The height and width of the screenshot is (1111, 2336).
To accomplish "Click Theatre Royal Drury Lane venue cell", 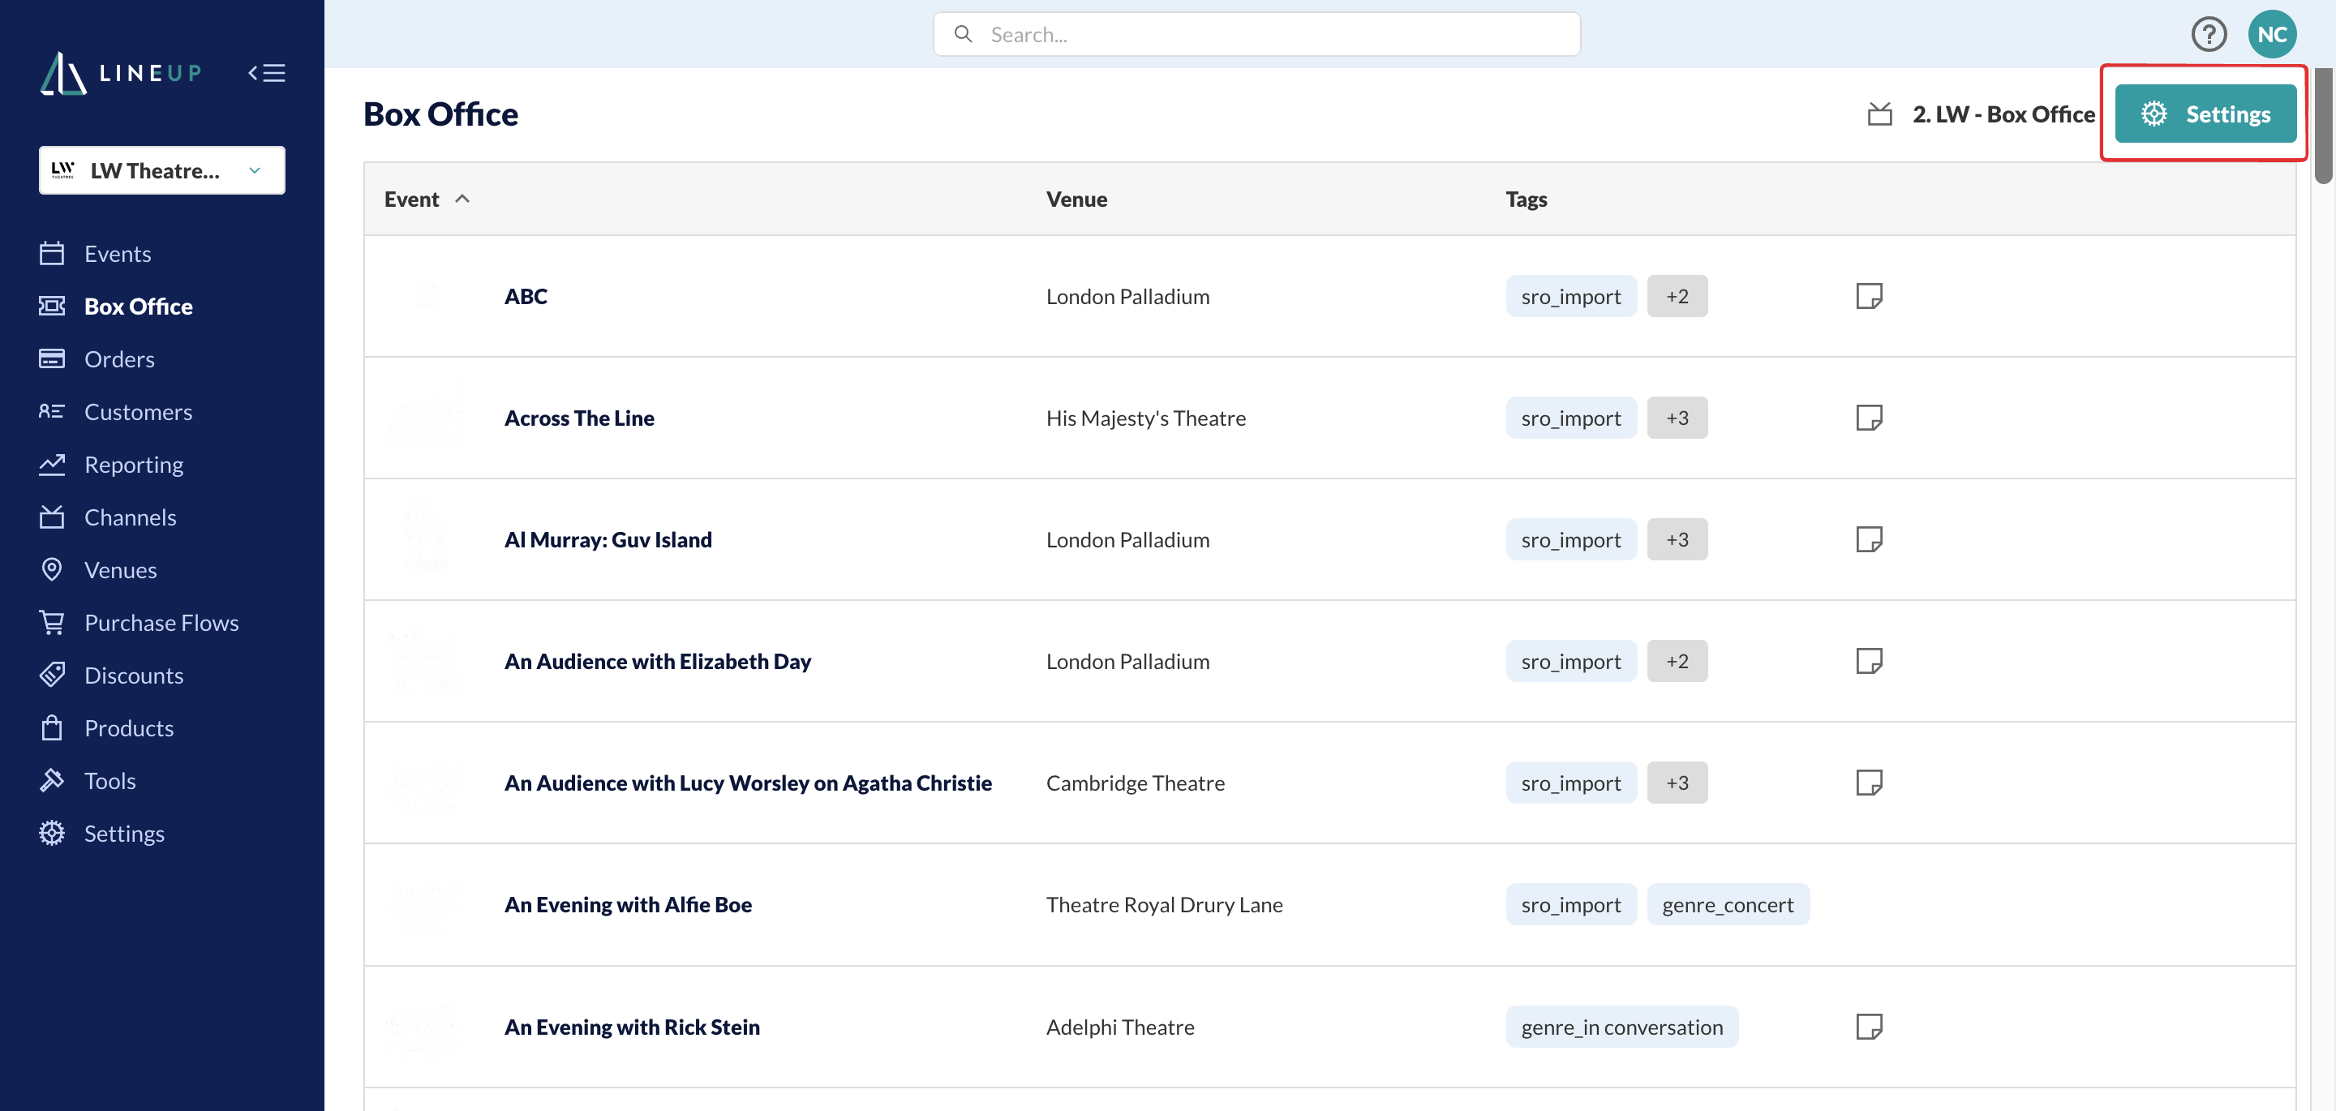I will pos(1163,903).
